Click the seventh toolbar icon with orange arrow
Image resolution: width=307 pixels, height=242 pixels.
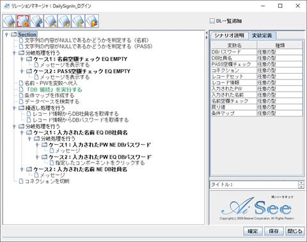(92, 21)
